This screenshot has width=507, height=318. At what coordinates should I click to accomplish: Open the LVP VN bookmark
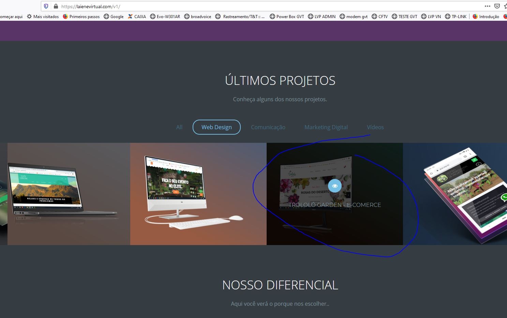(431, 16)
